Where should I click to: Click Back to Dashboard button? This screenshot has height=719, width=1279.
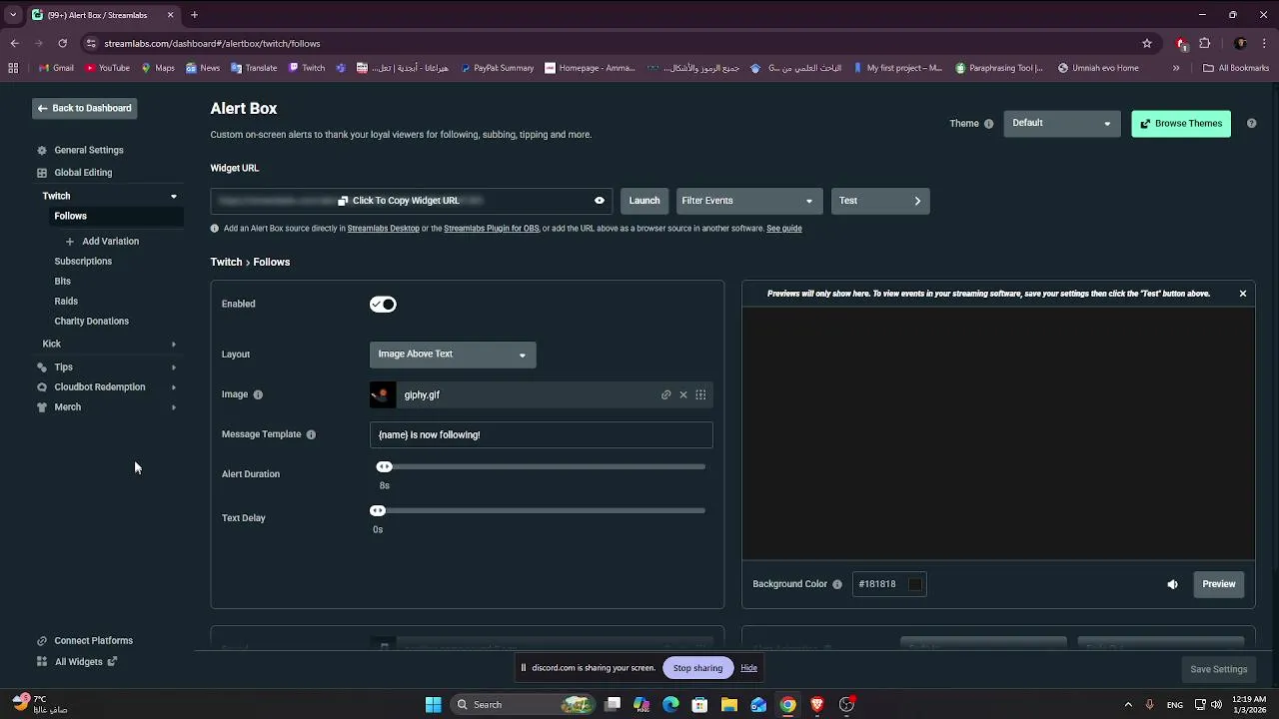coord(84,108)
